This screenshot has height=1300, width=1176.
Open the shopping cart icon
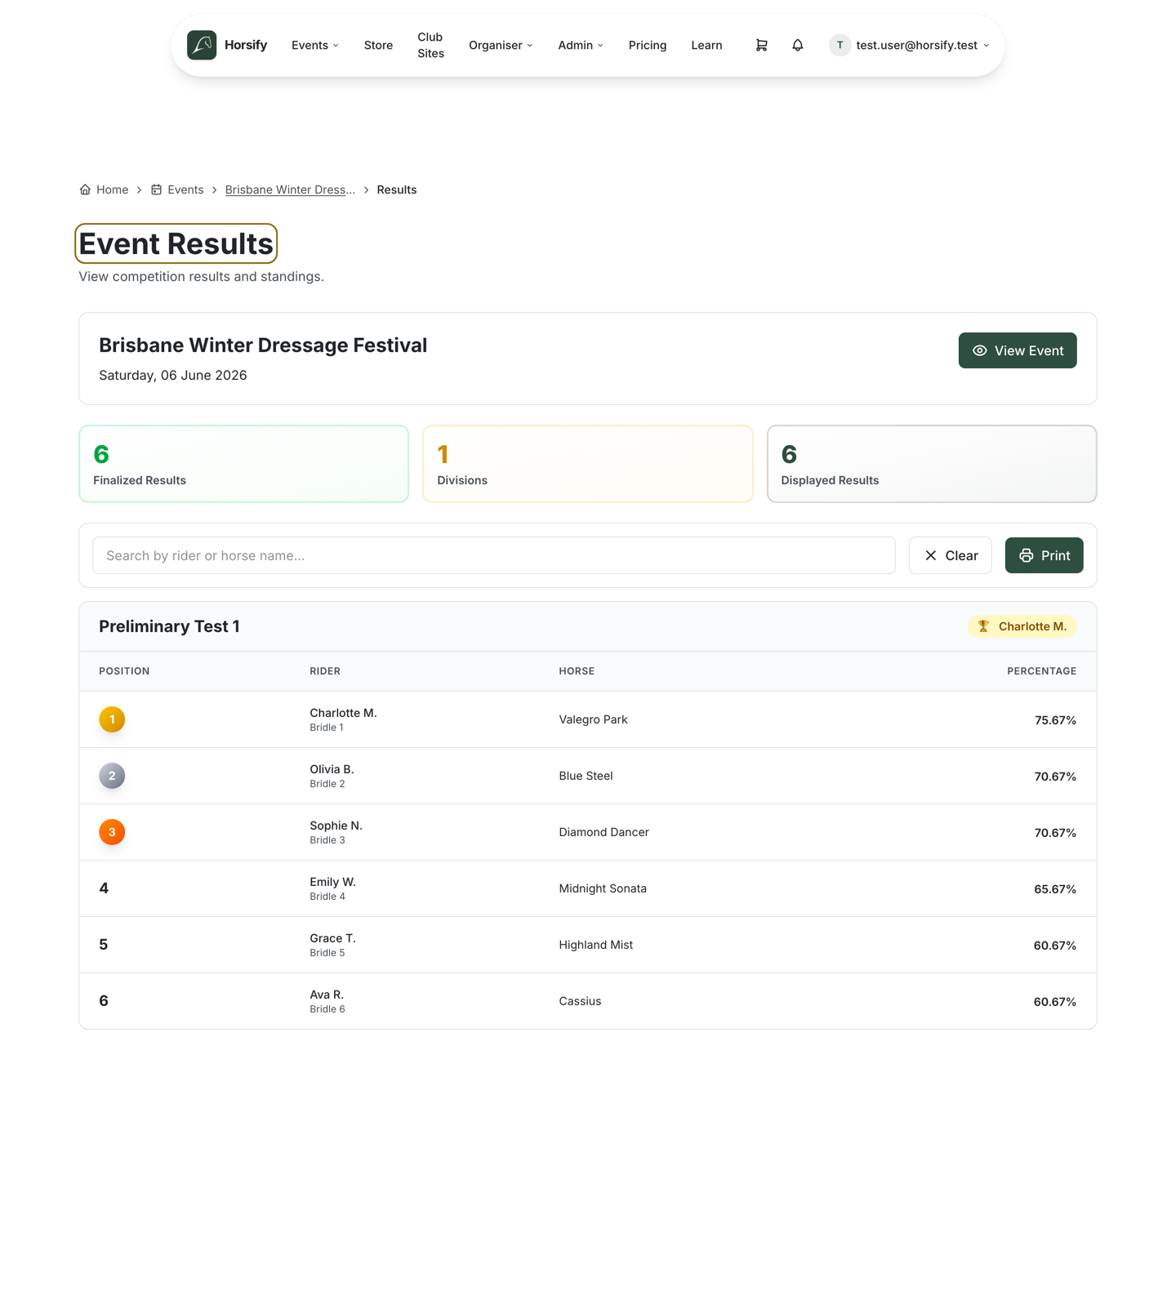point(761,45)
